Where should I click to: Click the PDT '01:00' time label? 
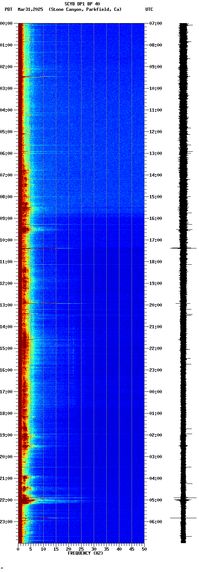point(6,45)
